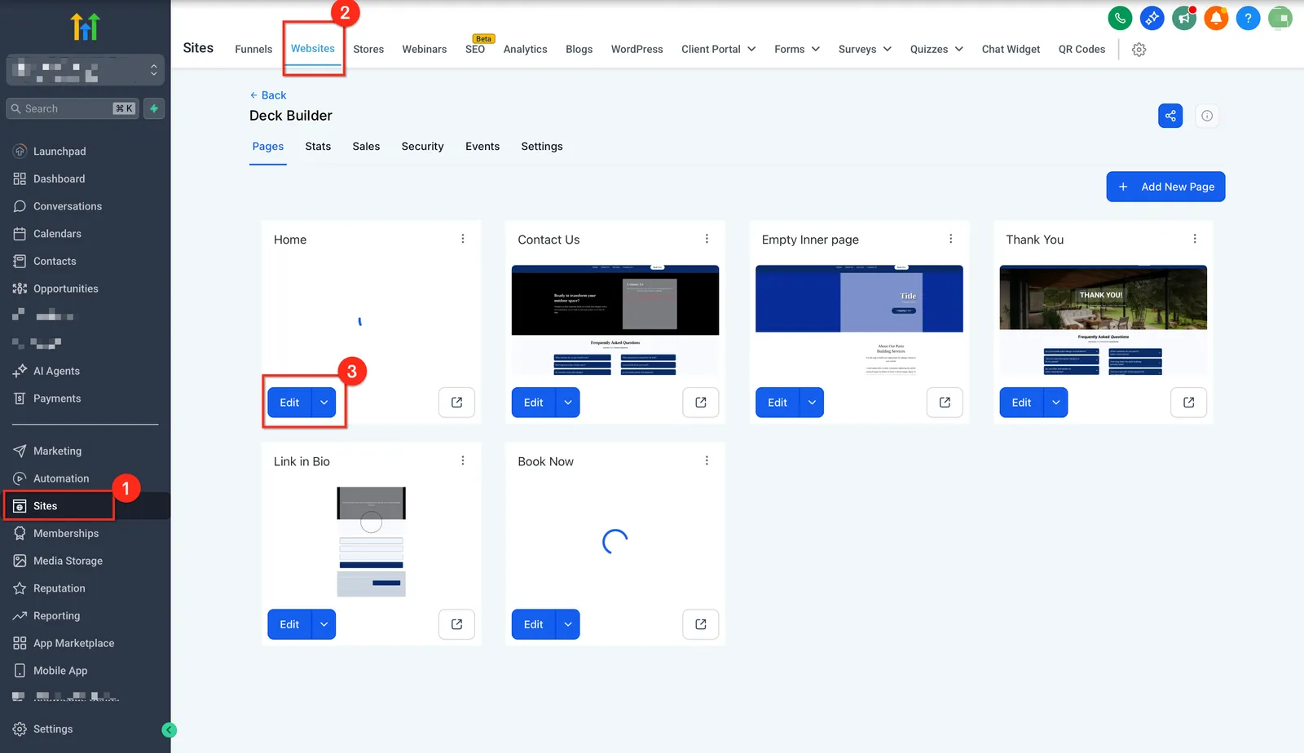The image size is (1304, 753).
Task: Open Contact Us page in new tab
Action: [701, 403]
